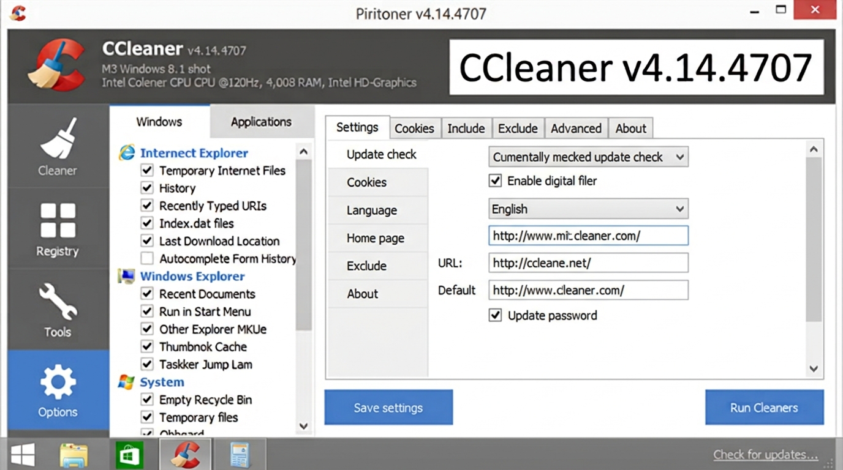843x470 pixels.
Task: Click the Windows Explorer group icon
Action: click(x=126, y=276)
